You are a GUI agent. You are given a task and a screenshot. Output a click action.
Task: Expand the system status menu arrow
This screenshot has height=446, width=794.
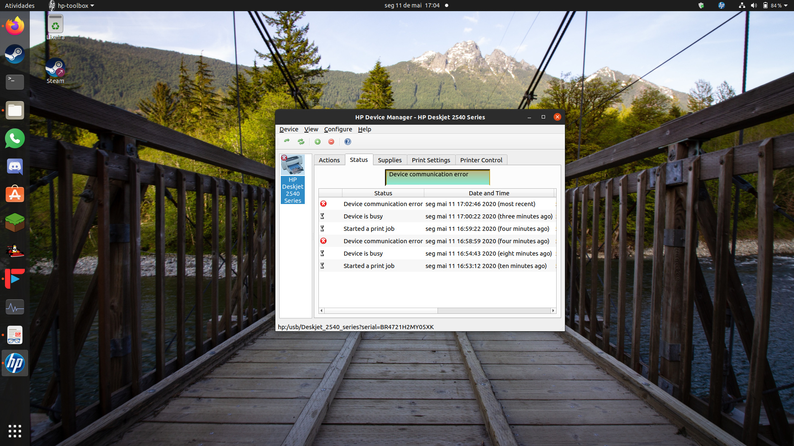(x=786, y=5)
